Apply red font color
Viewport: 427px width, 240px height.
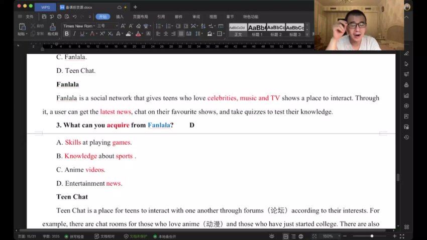138,34
